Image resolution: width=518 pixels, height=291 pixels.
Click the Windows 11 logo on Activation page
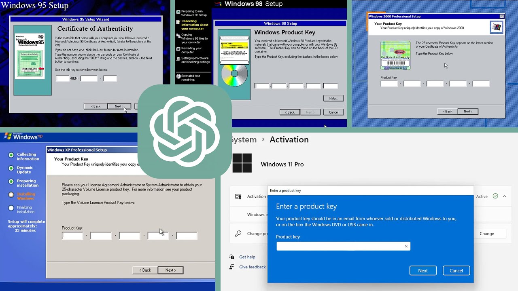tap(242, 163)
